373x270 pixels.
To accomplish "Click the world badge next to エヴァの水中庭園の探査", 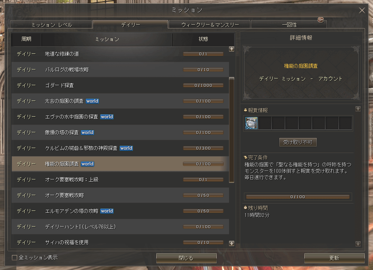I will click(x=107, y=116).
